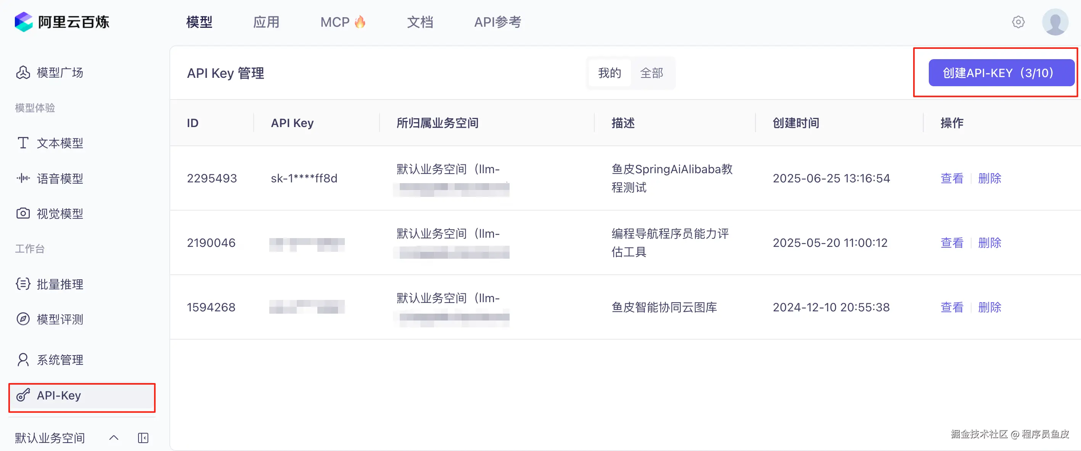The image size is (1081, 451).
Task: Switch filter to 我的 keys
Action: (x=609, y=73)
